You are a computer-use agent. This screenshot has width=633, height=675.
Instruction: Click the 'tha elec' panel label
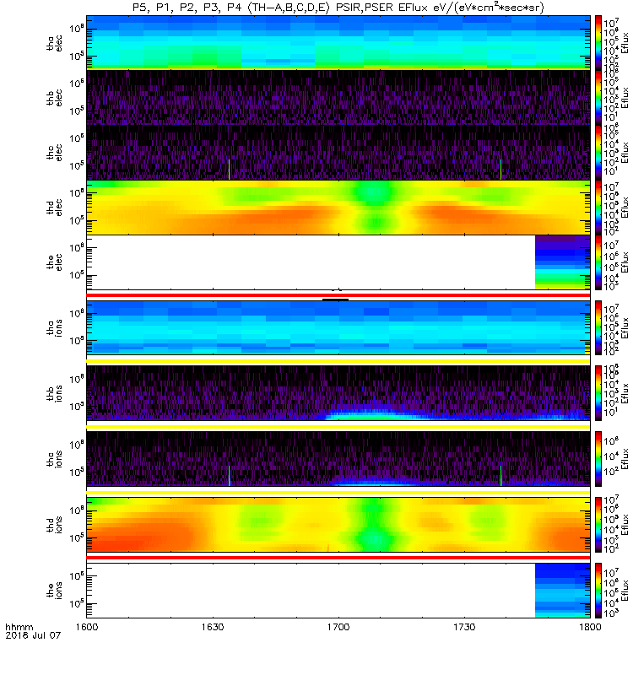[x=54, y=43]
